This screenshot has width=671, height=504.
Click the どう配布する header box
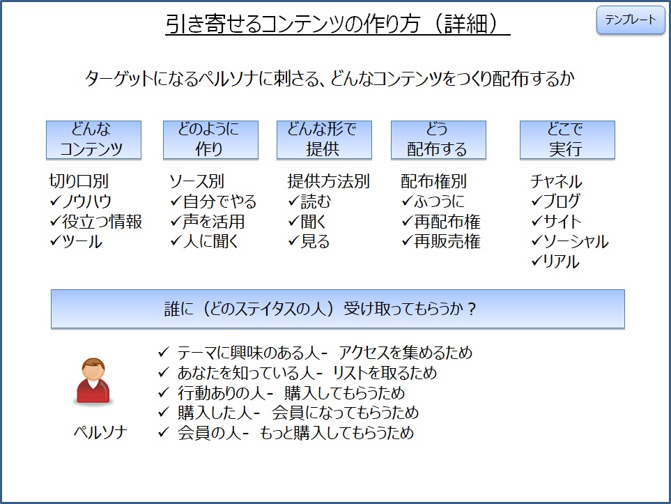(438, 139)
